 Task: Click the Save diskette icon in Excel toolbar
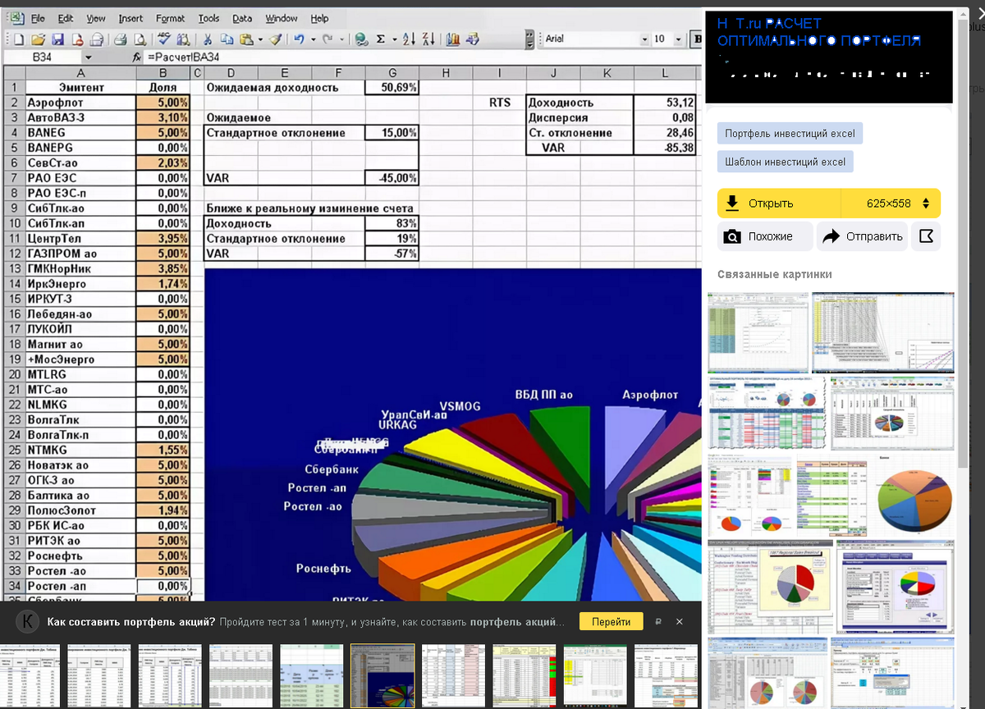click(57, 39)
